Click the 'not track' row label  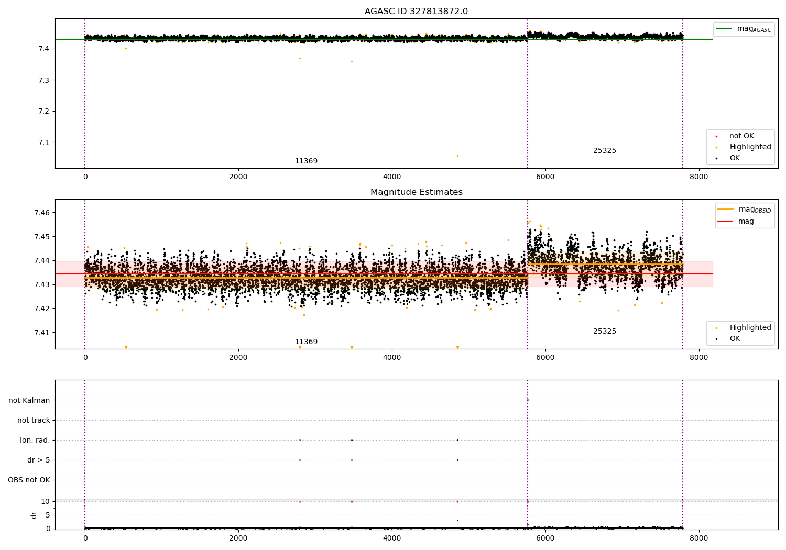tap(34, 420)
